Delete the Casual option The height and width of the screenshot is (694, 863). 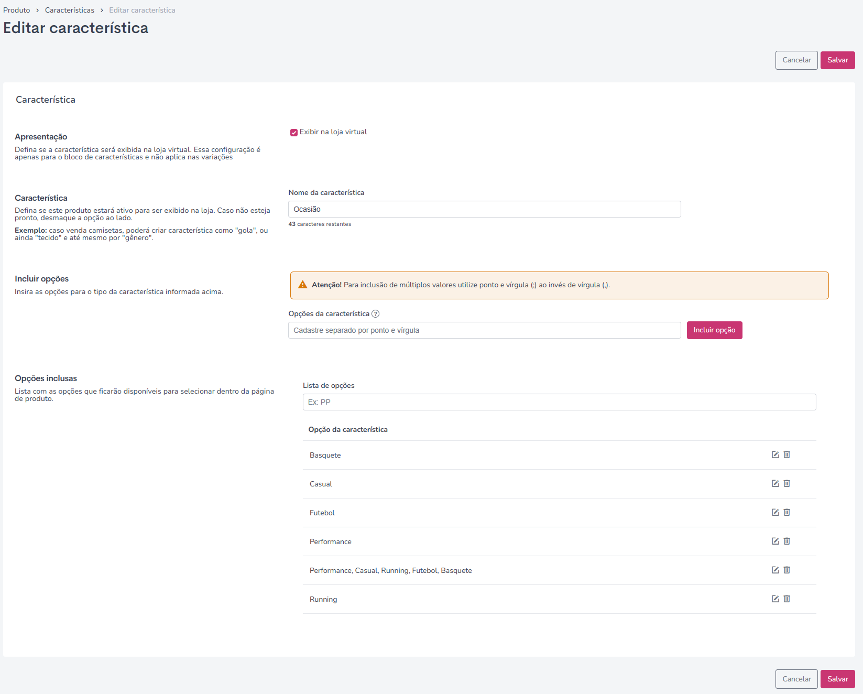click(x=786, y=483)
